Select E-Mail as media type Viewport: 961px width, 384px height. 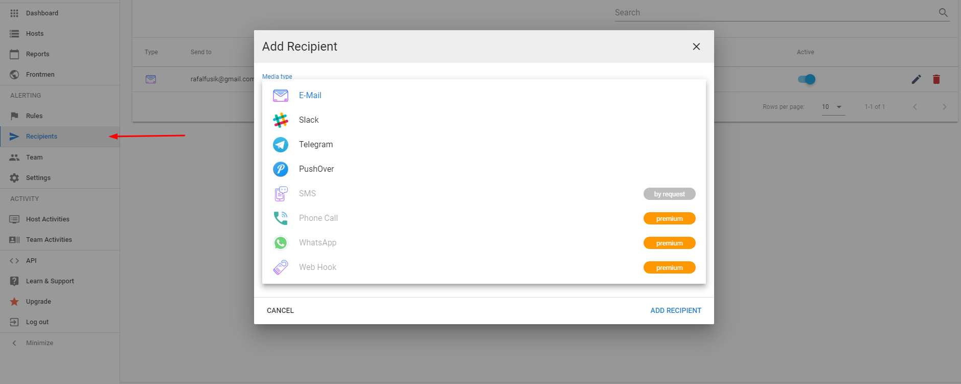coord(310,96)
